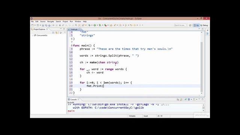Close the main.go editor tab
The width and height of the screenshot is (240, 135).
[x=79, y=29]
